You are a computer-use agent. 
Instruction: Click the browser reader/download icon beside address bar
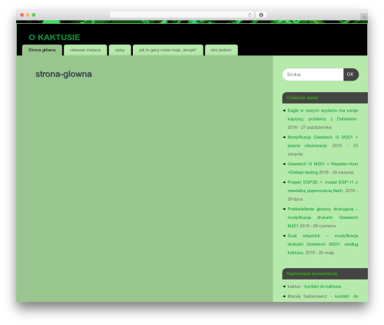click(x=261, y=15)
